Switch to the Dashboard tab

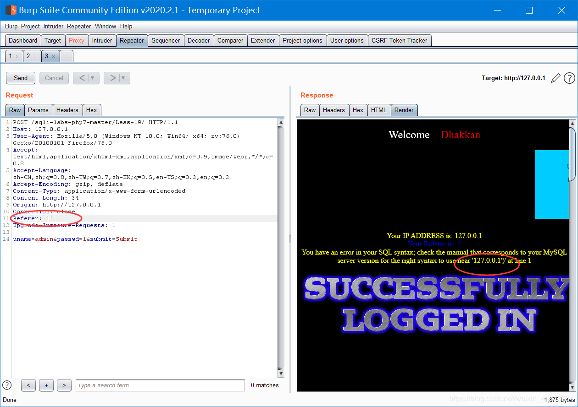(23, 40)
